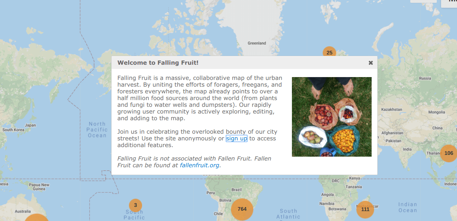Click the orange cluster below Australia label
Image resolution: width=457 pixels, height=221 pixels.
[x=36, y=218]
